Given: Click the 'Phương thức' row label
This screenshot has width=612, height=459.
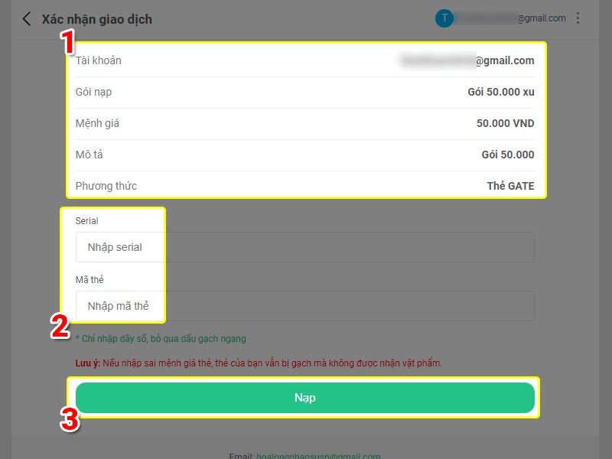Looking at the screenshot, I should (106, 186).
